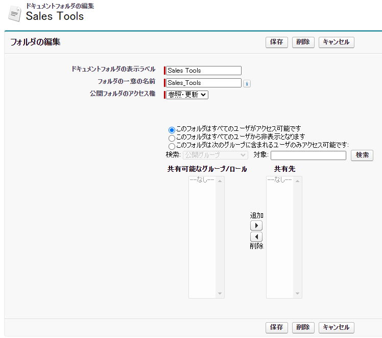
Task: Click the 'フォルダの編集' section heading
Action: coord(35,42)
